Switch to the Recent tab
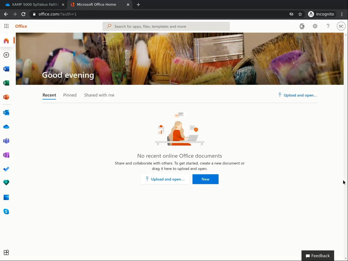348x261 pixels. tap(49, 95)
